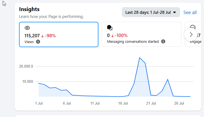Click the red down arrow beside -98%
The width and height of the screenshot is (204, 117).
click(42, 36)
